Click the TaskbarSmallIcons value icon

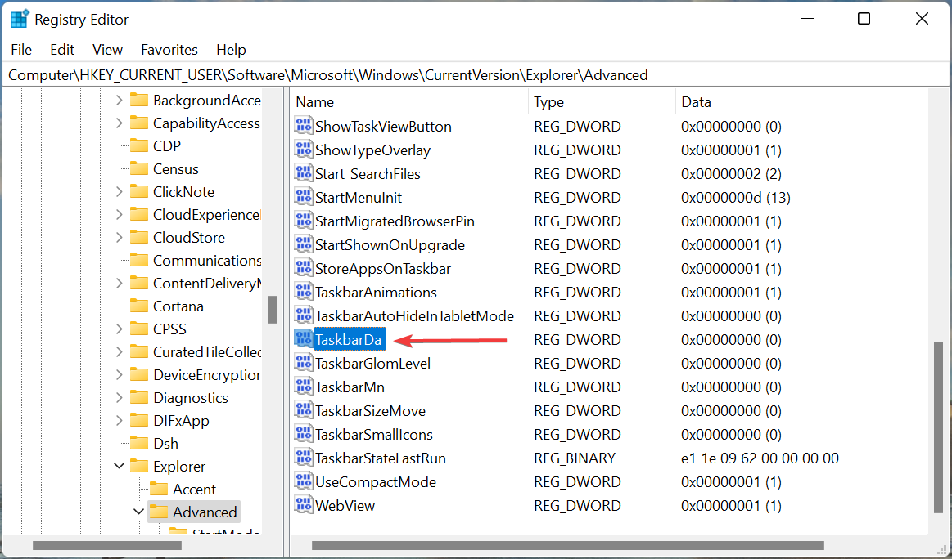coord(303,433)
